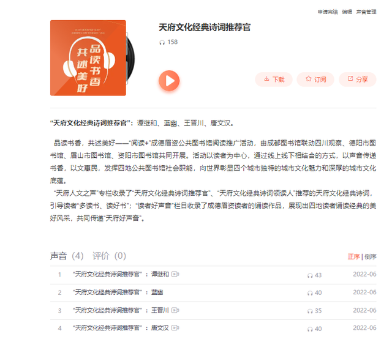Click the headphone icon beside count 35
Image resolution: width=392 pixels, height=342 pixels.
point(310,311)
